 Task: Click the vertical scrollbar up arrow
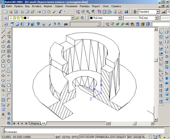pyautogui.click(x=156, y=29)
